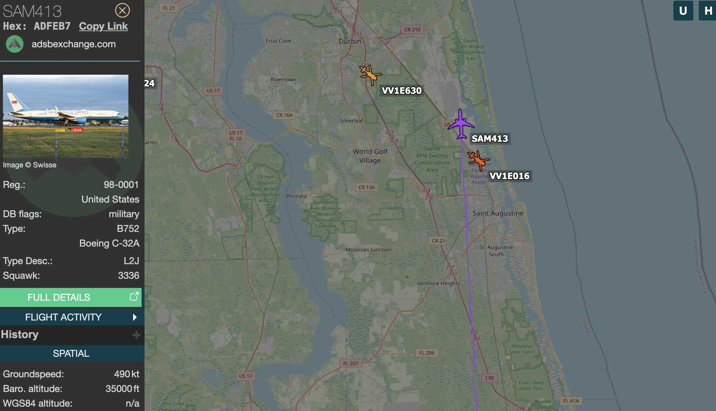Open the SPATIAL section header
The height and width of the screenshot is (411, 716).
72,353
